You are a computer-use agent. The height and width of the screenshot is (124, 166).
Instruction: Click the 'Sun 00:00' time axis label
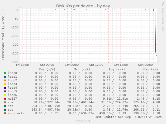[145, 65]
